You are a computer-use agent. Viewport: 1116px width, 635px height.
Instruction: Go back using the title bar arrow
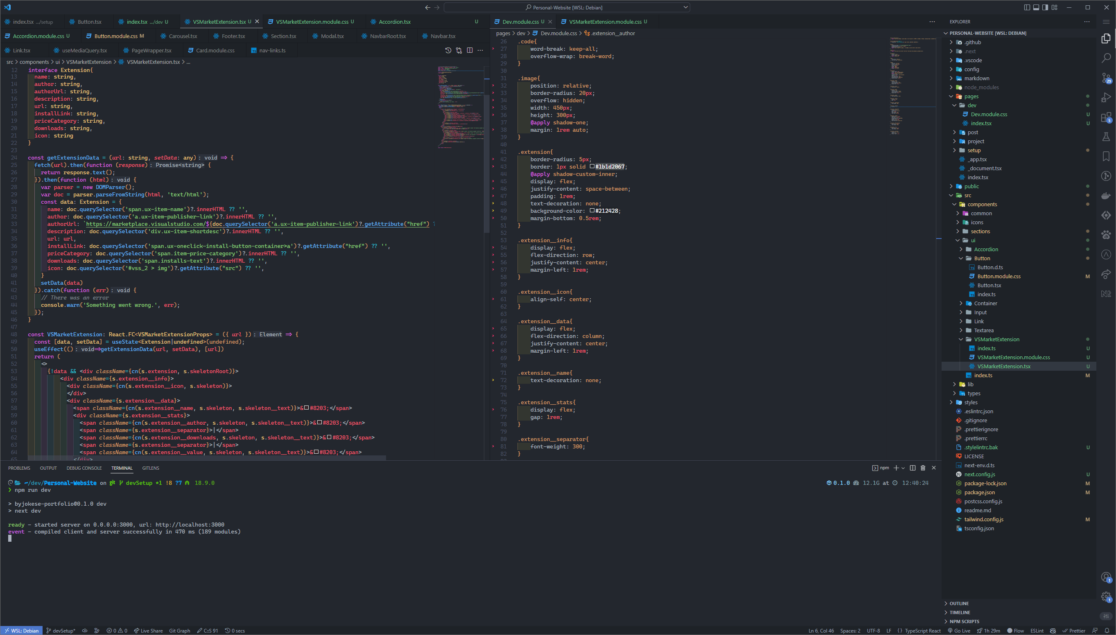[427, 7]
